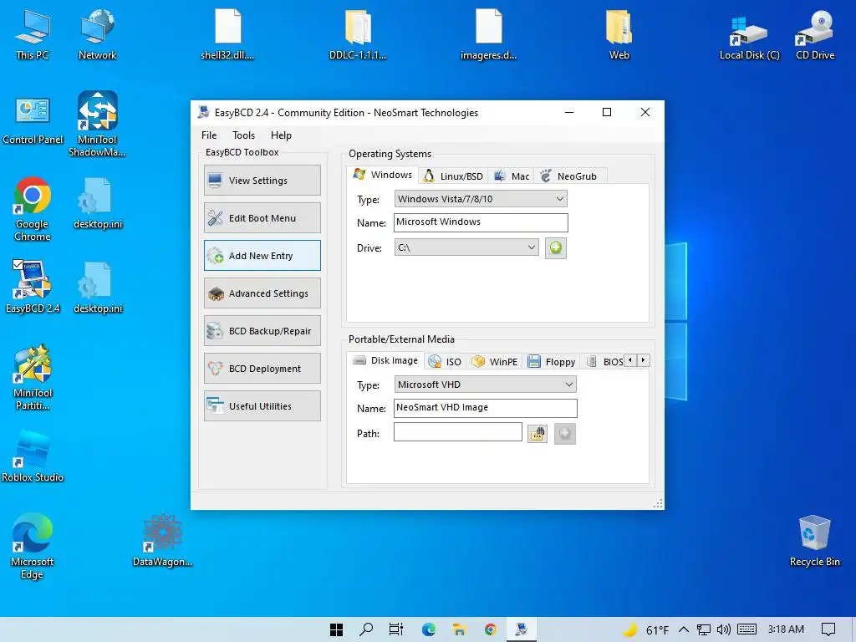Select the Microsoft Edge desktop shortcut

click(x=33, y=546)
